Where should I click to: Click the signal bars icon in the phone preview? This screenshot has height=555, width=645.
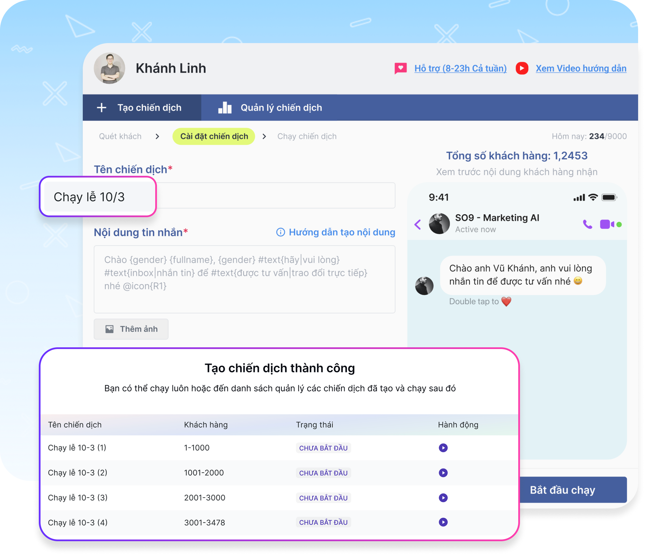579,197
